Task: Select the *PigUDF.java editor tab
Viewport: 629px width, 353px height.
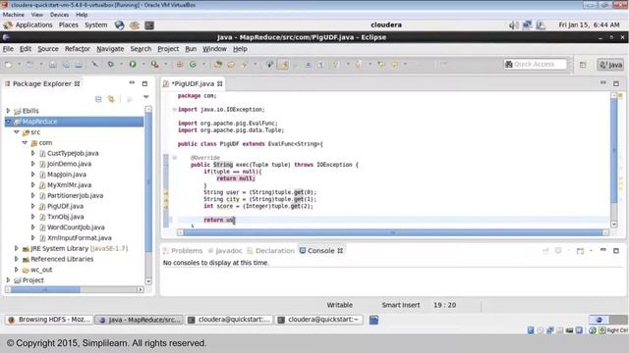Action: (x=194, y=83)
